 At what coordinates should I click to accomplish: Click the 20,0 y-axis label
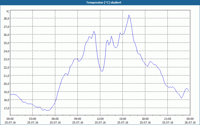tap(6, 84)
